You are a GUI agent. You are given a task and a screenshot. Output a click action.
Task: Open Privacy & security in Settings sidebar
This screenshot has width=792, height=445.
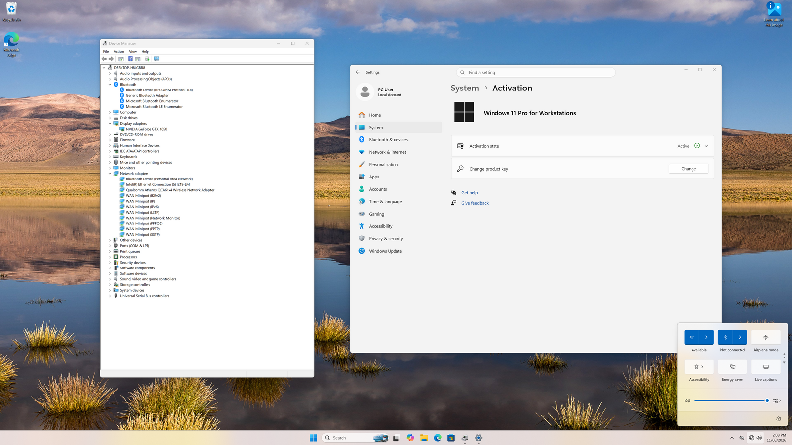point(398,239)
